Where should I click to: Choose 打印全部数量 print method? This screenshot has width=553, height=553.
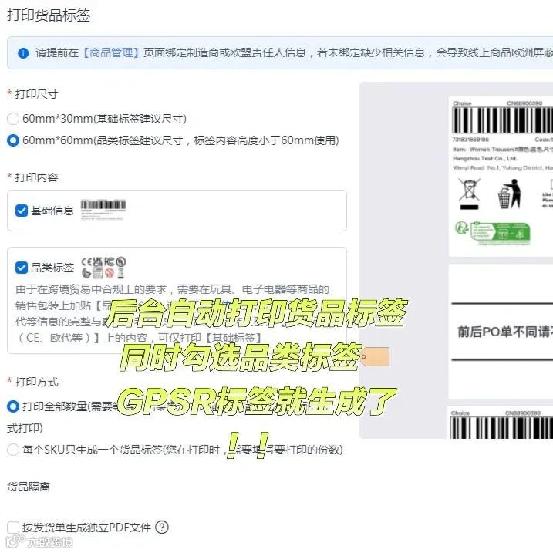13,406
